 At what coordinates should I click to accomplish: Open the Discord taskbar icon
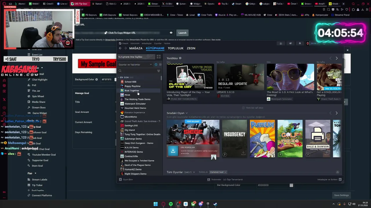click(x=201, y=204)
